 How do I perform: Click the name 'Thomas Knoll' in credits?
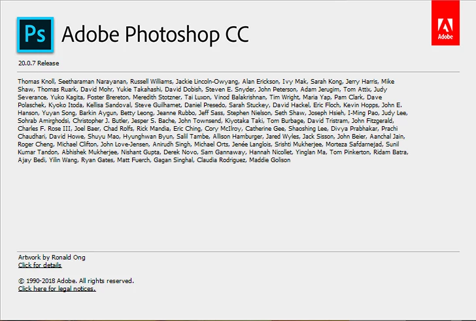36,82
